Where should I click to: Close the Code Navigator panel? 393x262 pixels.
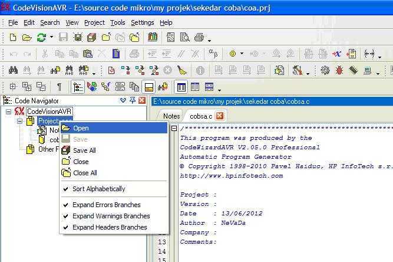pos(142,100)
